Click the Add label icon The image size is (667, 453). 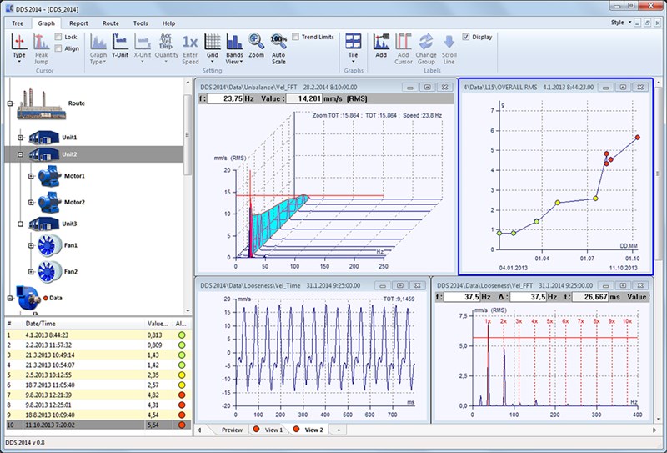381,43
